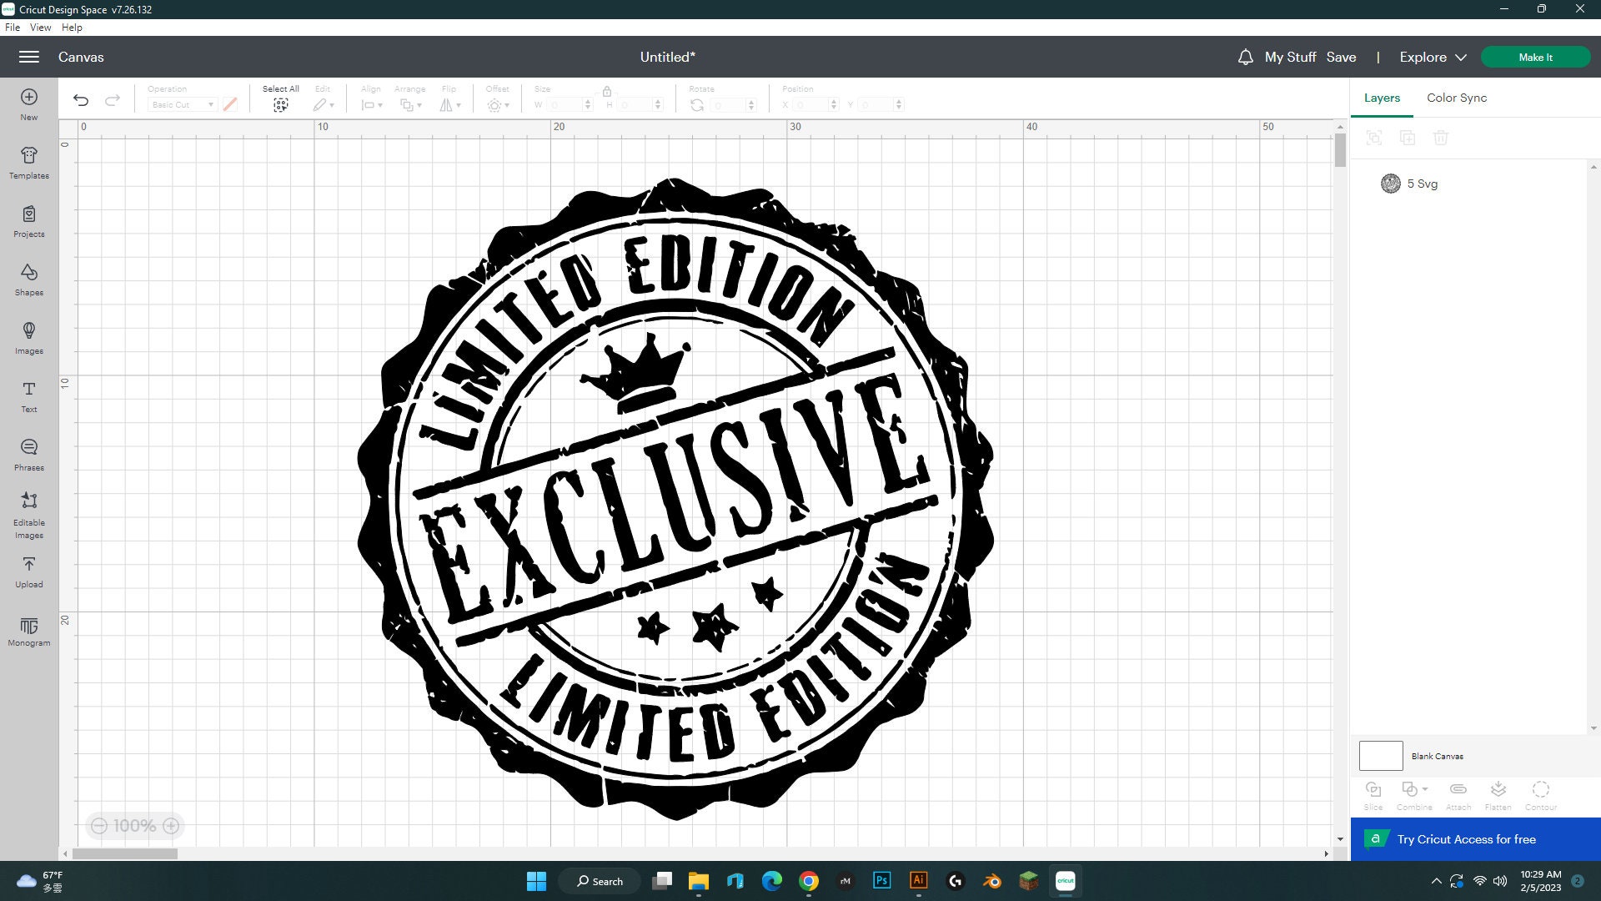Expand the Explore menu
This screenshot has width=1601, height=901.
click(1431, 57)
